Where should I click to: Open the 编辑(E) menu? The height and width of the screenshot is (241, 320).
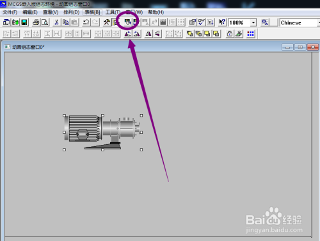30,12
